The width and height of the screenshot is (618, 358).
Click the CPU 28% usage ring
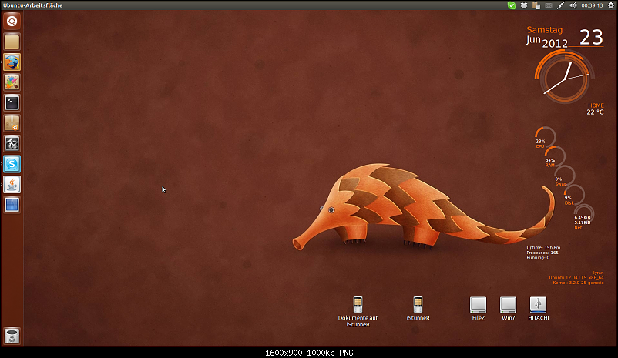(x=545, y=138)
